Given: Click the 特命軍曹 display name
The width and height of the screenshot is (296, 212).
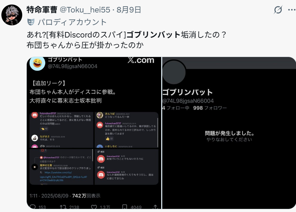Looking at the screenshot, I should click(42, 10).
